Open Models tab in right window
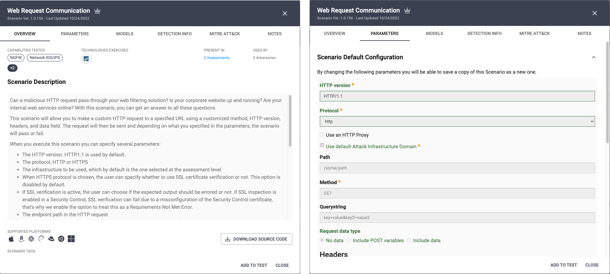The height and width of the screenshot is (274, 610). pyautogui.click(x=435, y=33)
